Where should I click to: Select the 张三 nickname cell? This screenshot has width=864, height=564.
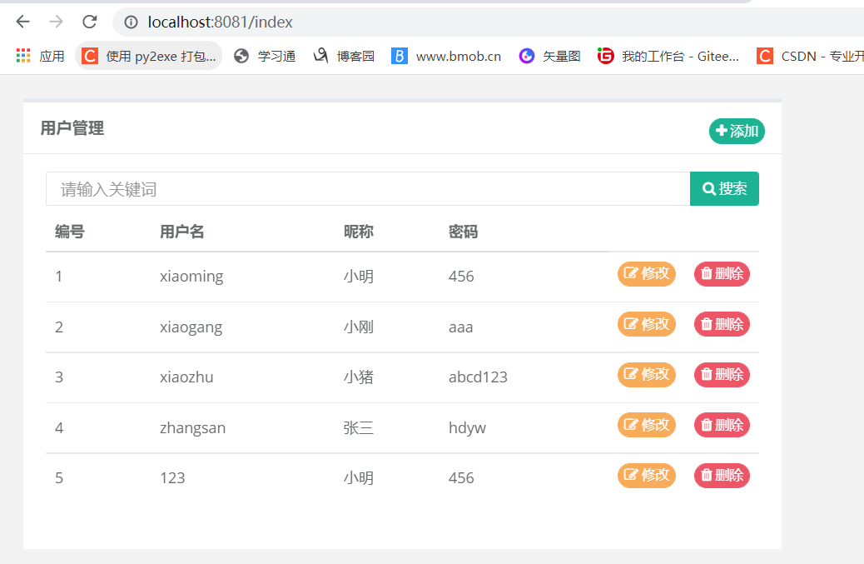359,428
